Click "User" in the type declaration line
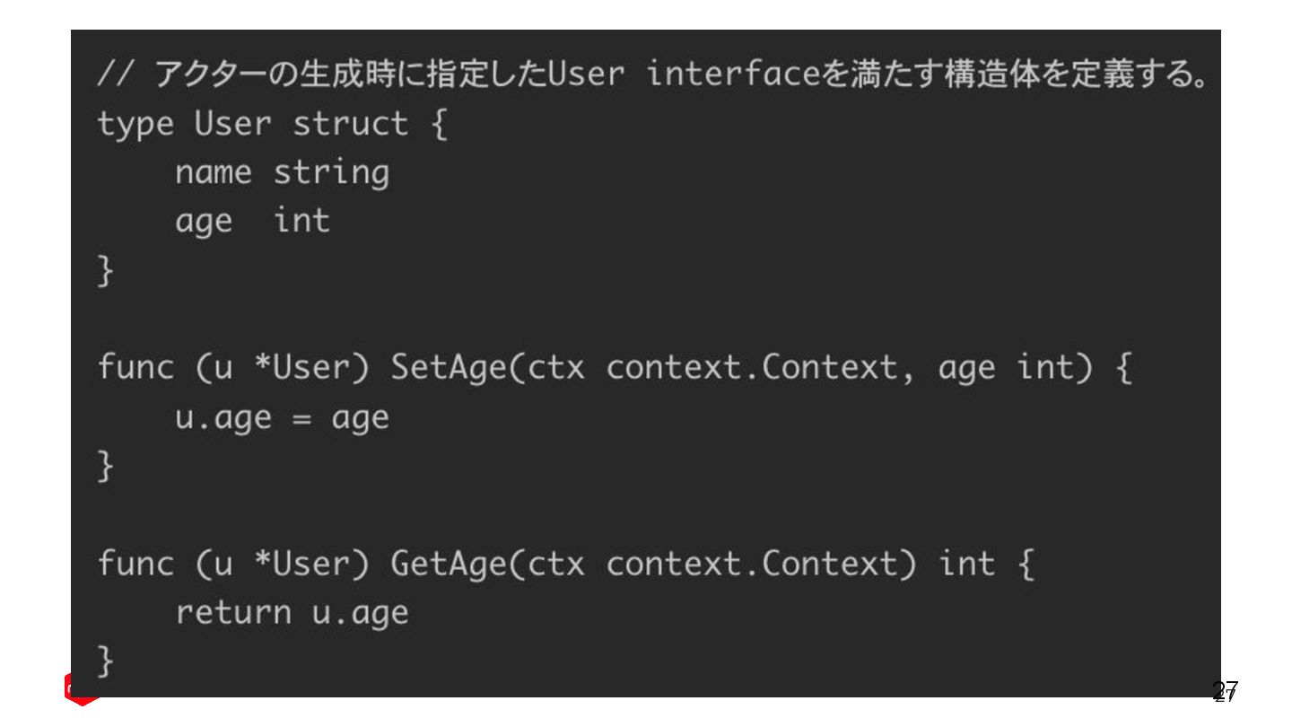1292x727 pixels. (232, 124)
